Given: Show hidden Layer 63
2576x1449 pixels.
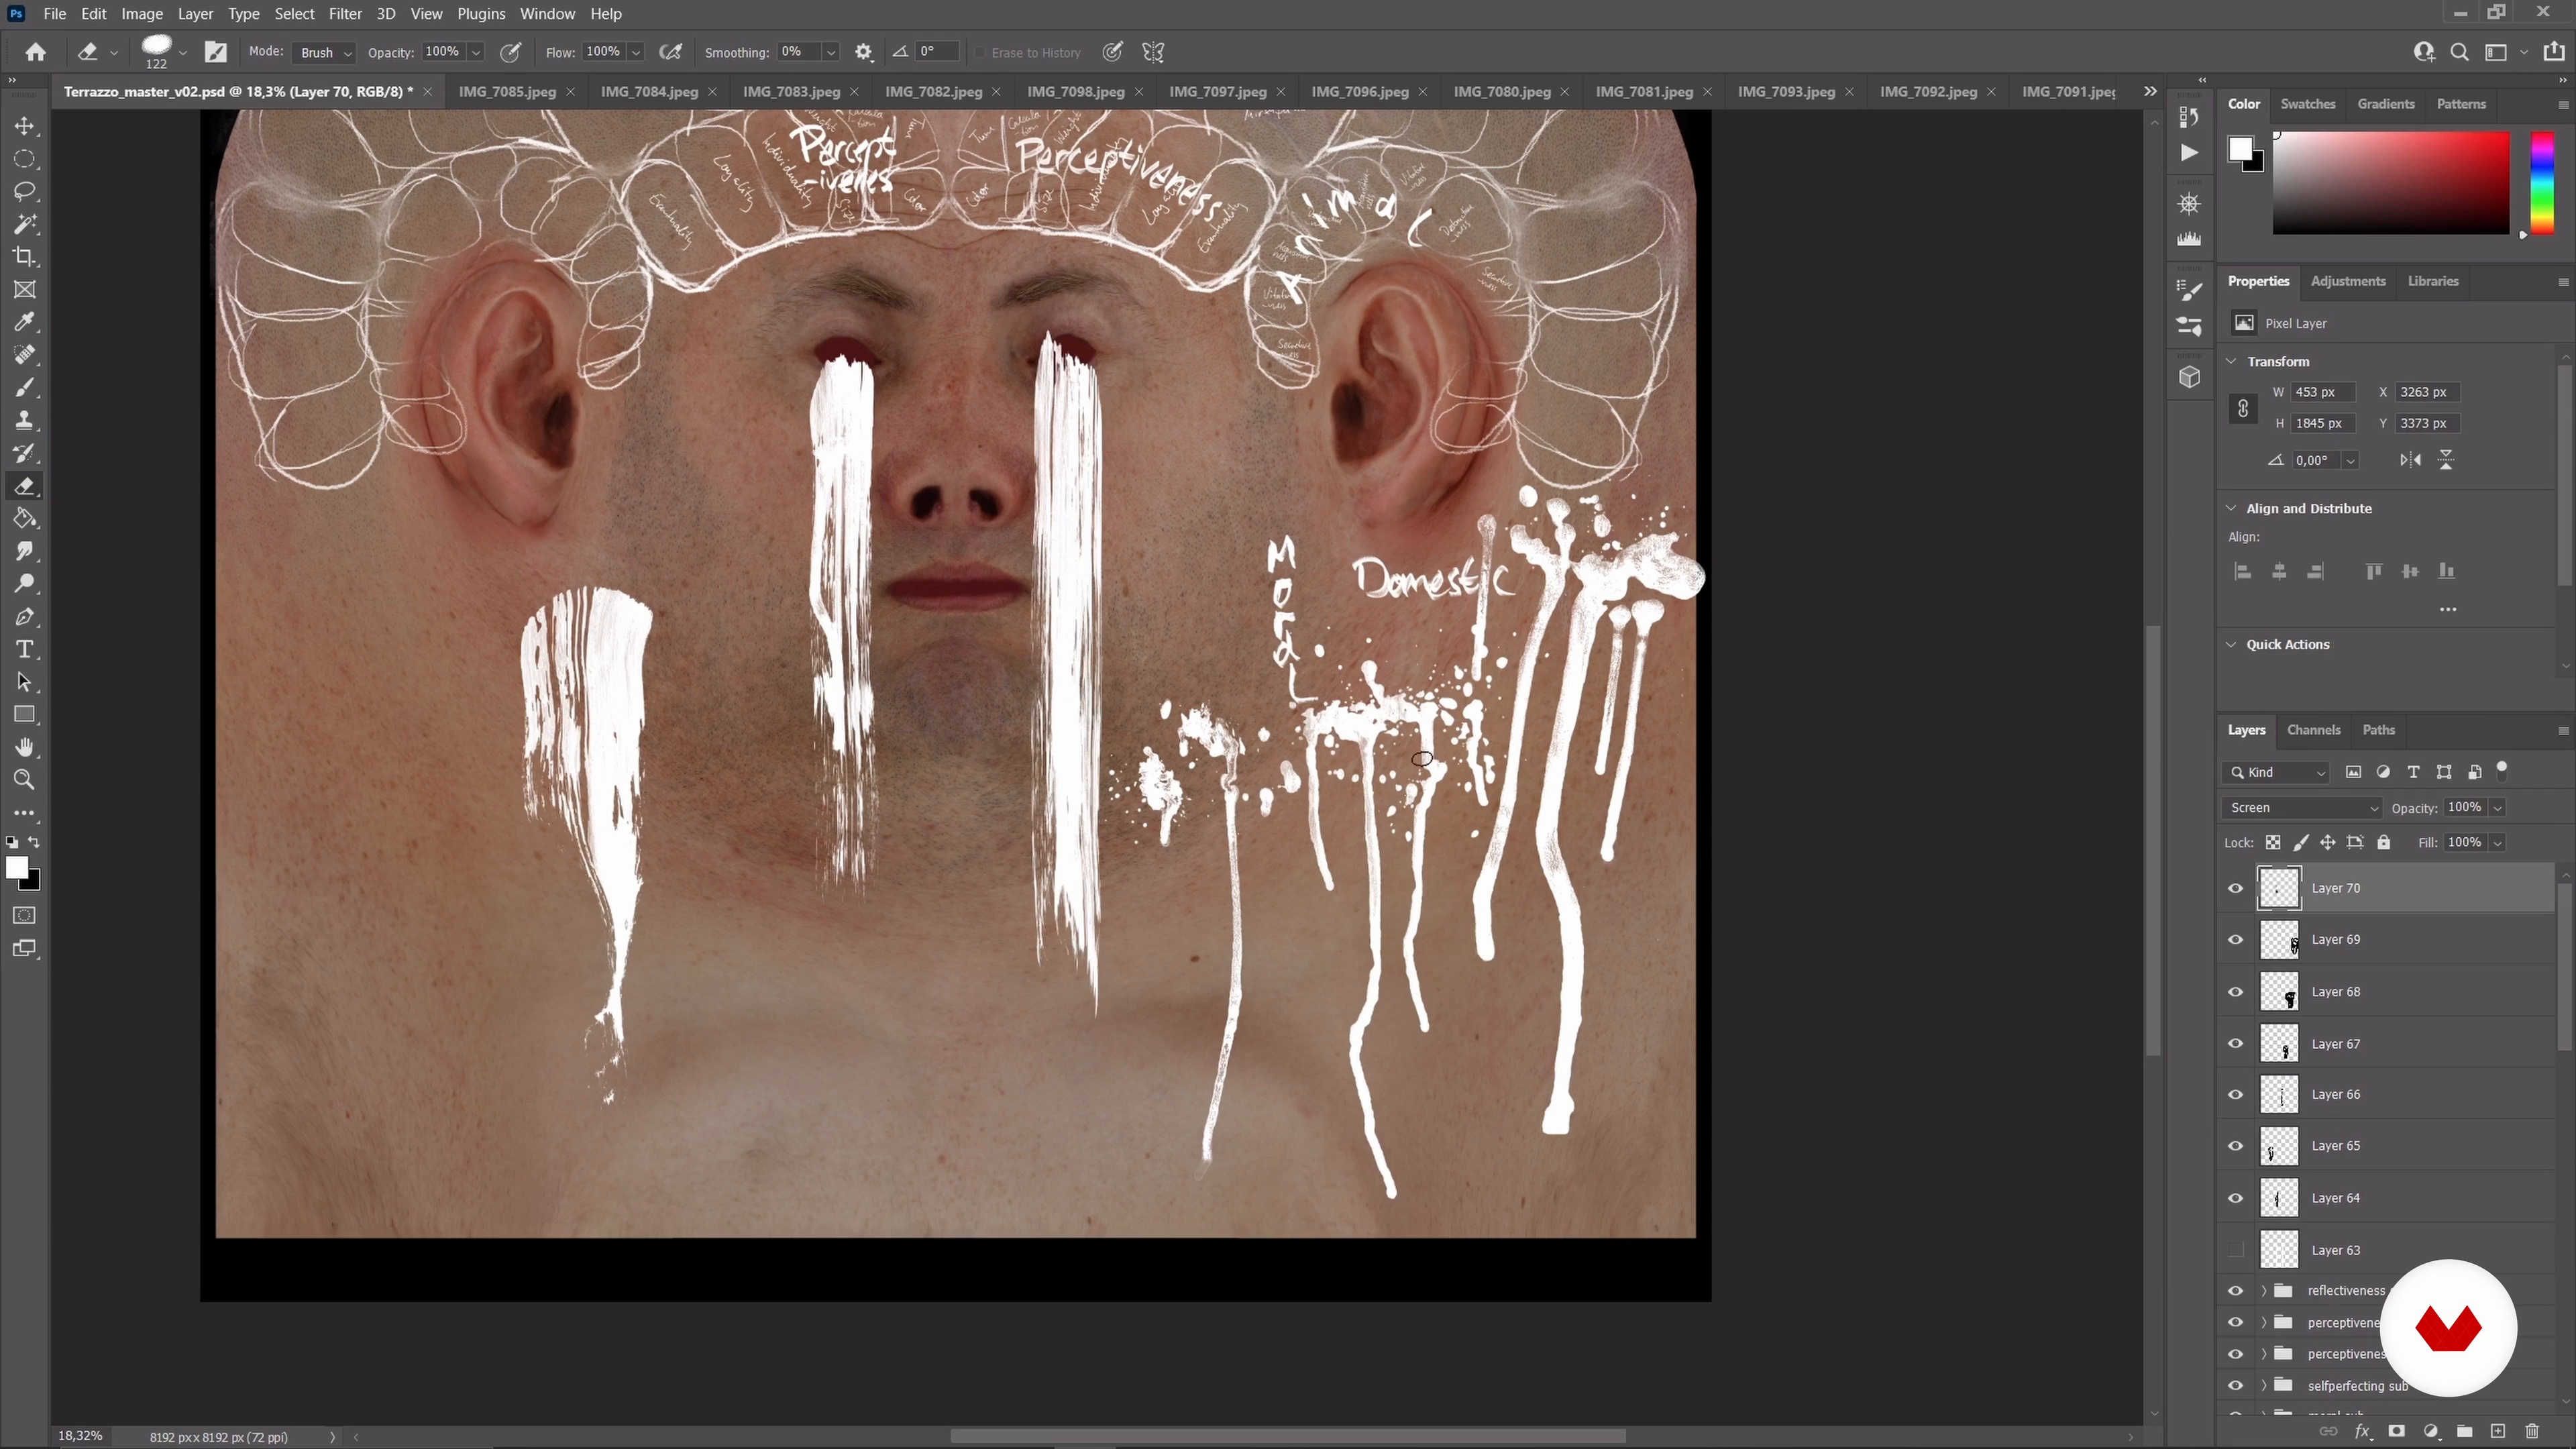Looking at the screenshot, I should click(x=2236, y=1250).
